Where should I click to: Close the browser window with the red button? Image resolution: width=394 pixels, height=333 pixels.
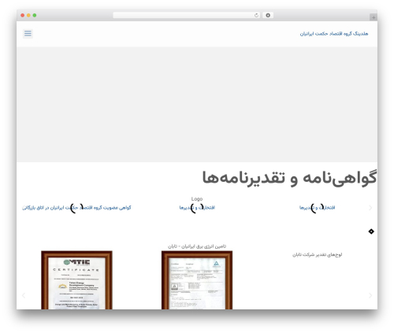(x=23, y=16)
